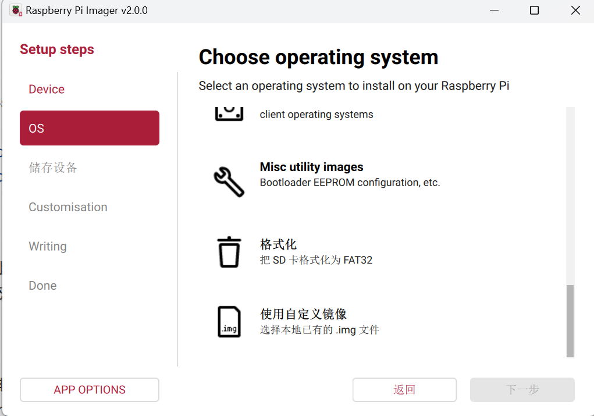Maximize the Raspberry Pi Imager window

tap(534, 10)
